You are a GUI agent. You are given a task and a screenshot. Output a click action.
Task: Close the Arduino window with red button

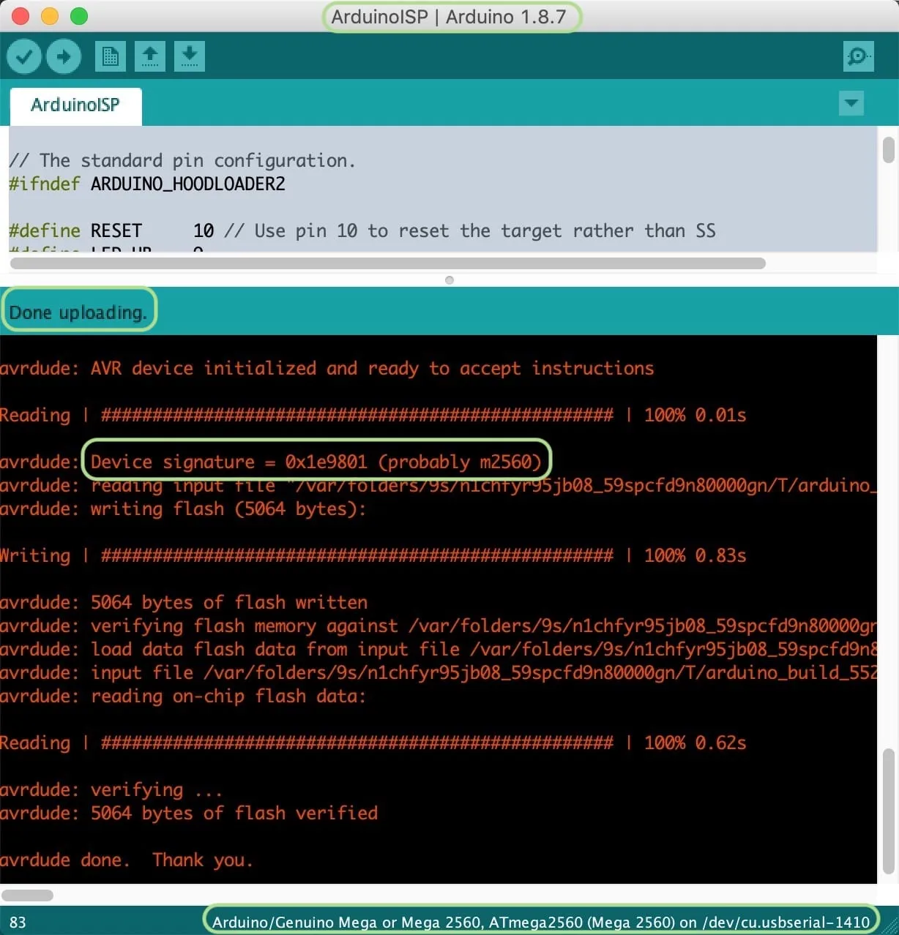(20, 16)
